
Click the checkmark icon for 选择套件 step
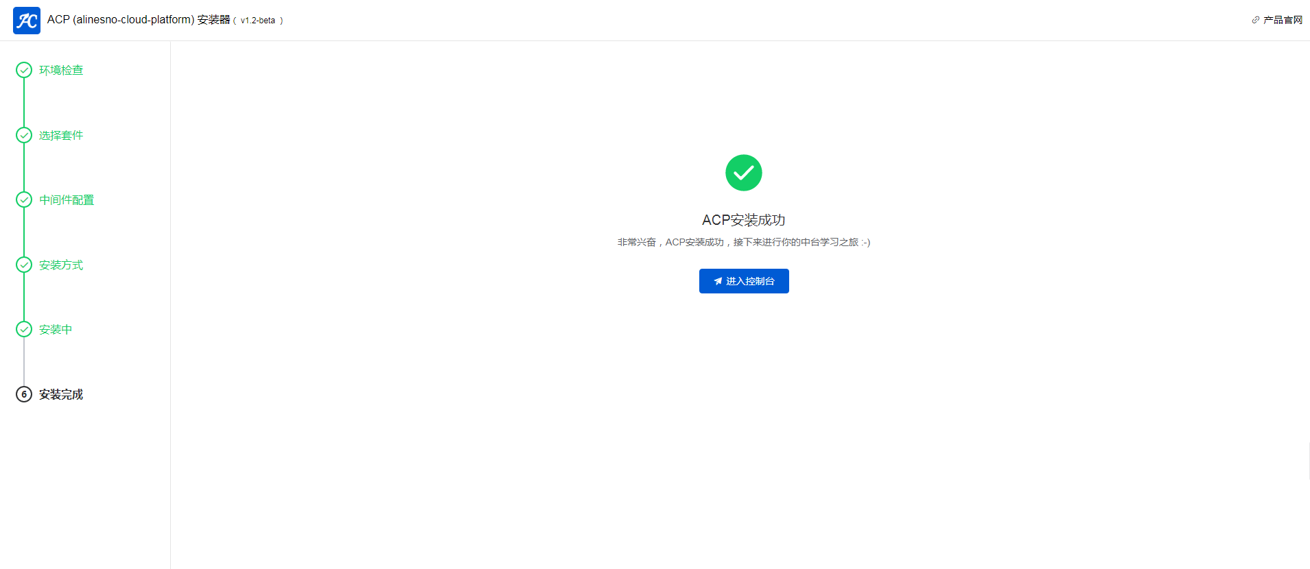click(24, 135)
